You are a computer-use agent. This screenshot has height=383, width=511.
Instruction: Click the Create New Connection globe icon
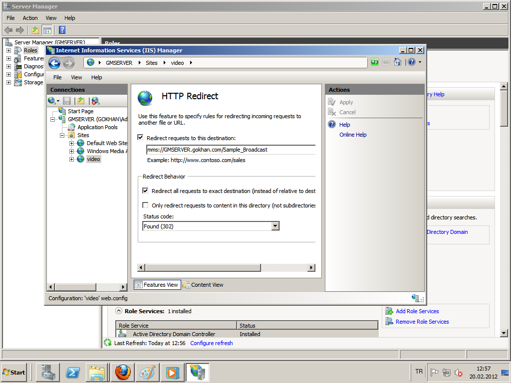[x=52, y=101]
